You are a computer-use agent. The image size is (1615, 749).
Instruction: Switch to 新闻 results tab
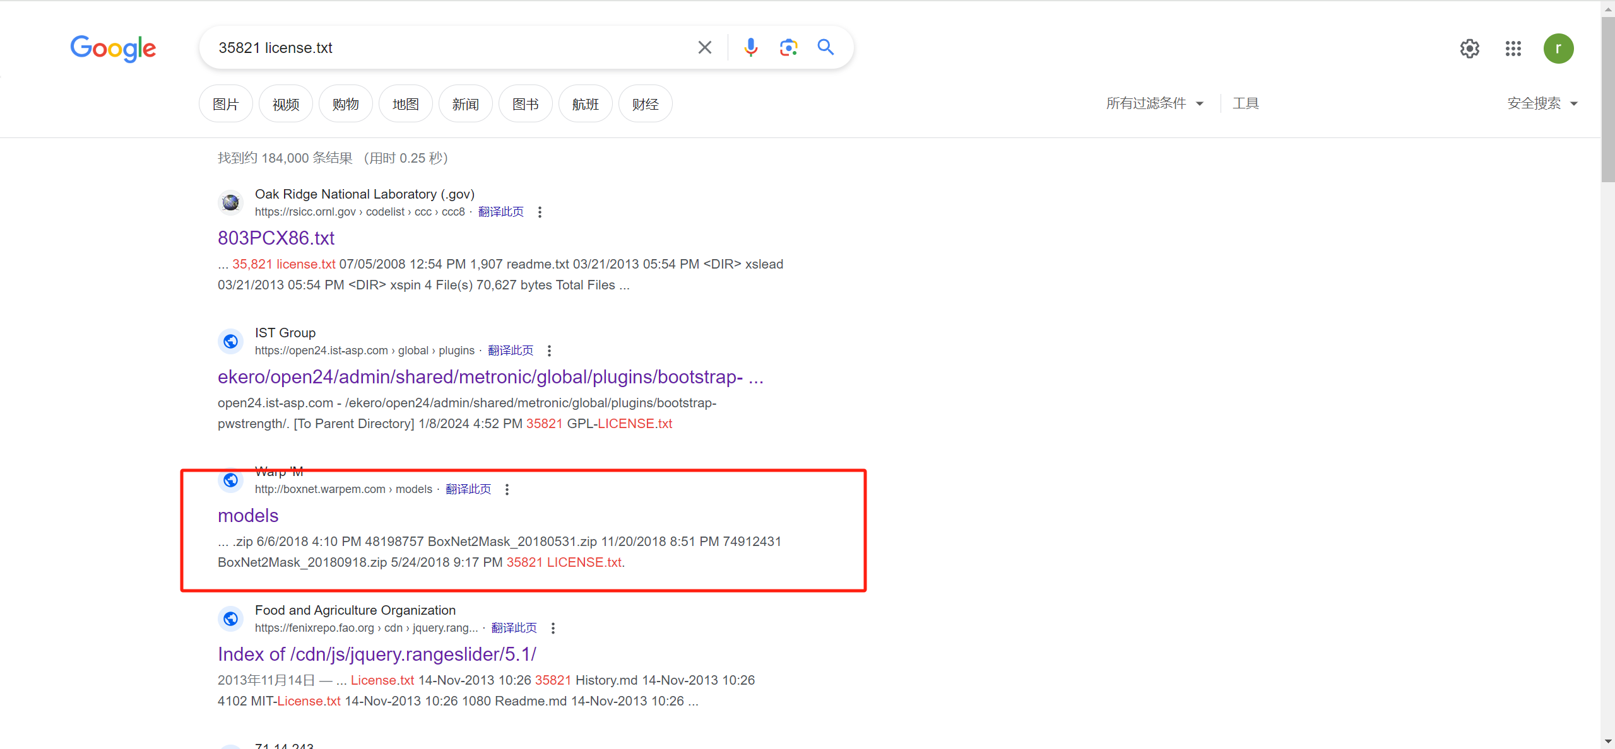465,104
